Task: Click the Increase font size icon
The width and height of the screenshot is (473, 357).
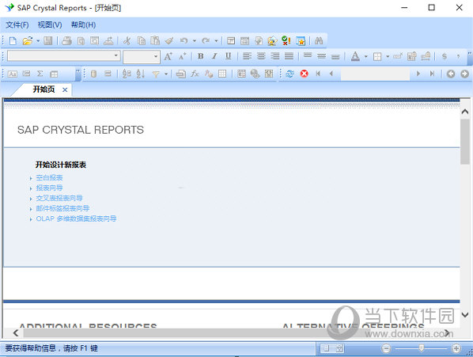Action: pyautogui.click(x=168, y=56)
